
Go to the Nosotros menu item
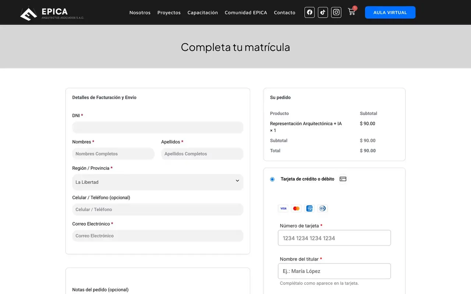(x=140, y=12)
